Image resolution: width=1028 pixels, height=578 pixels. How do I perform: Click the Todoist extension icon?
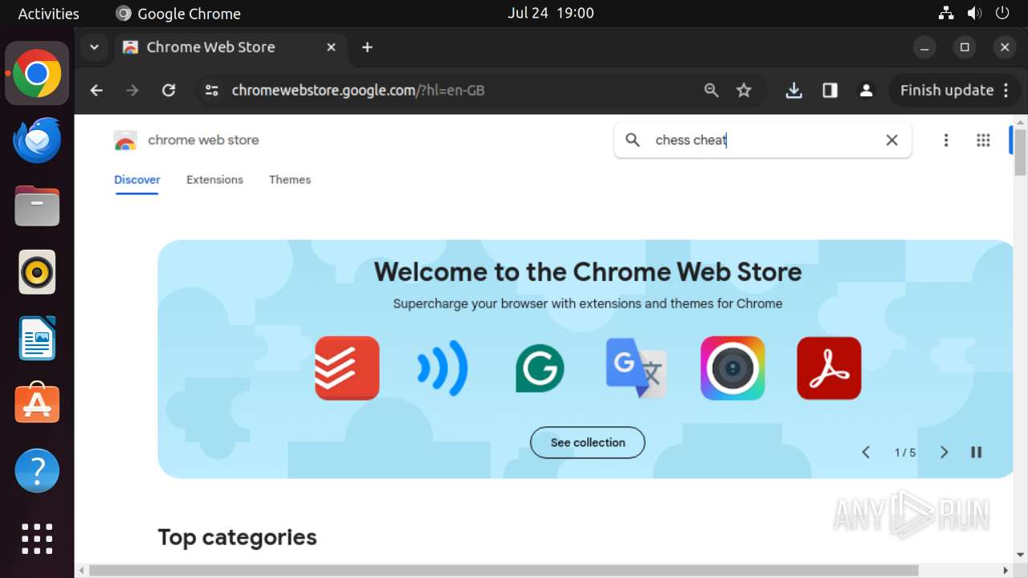click(x=347, y=368)
